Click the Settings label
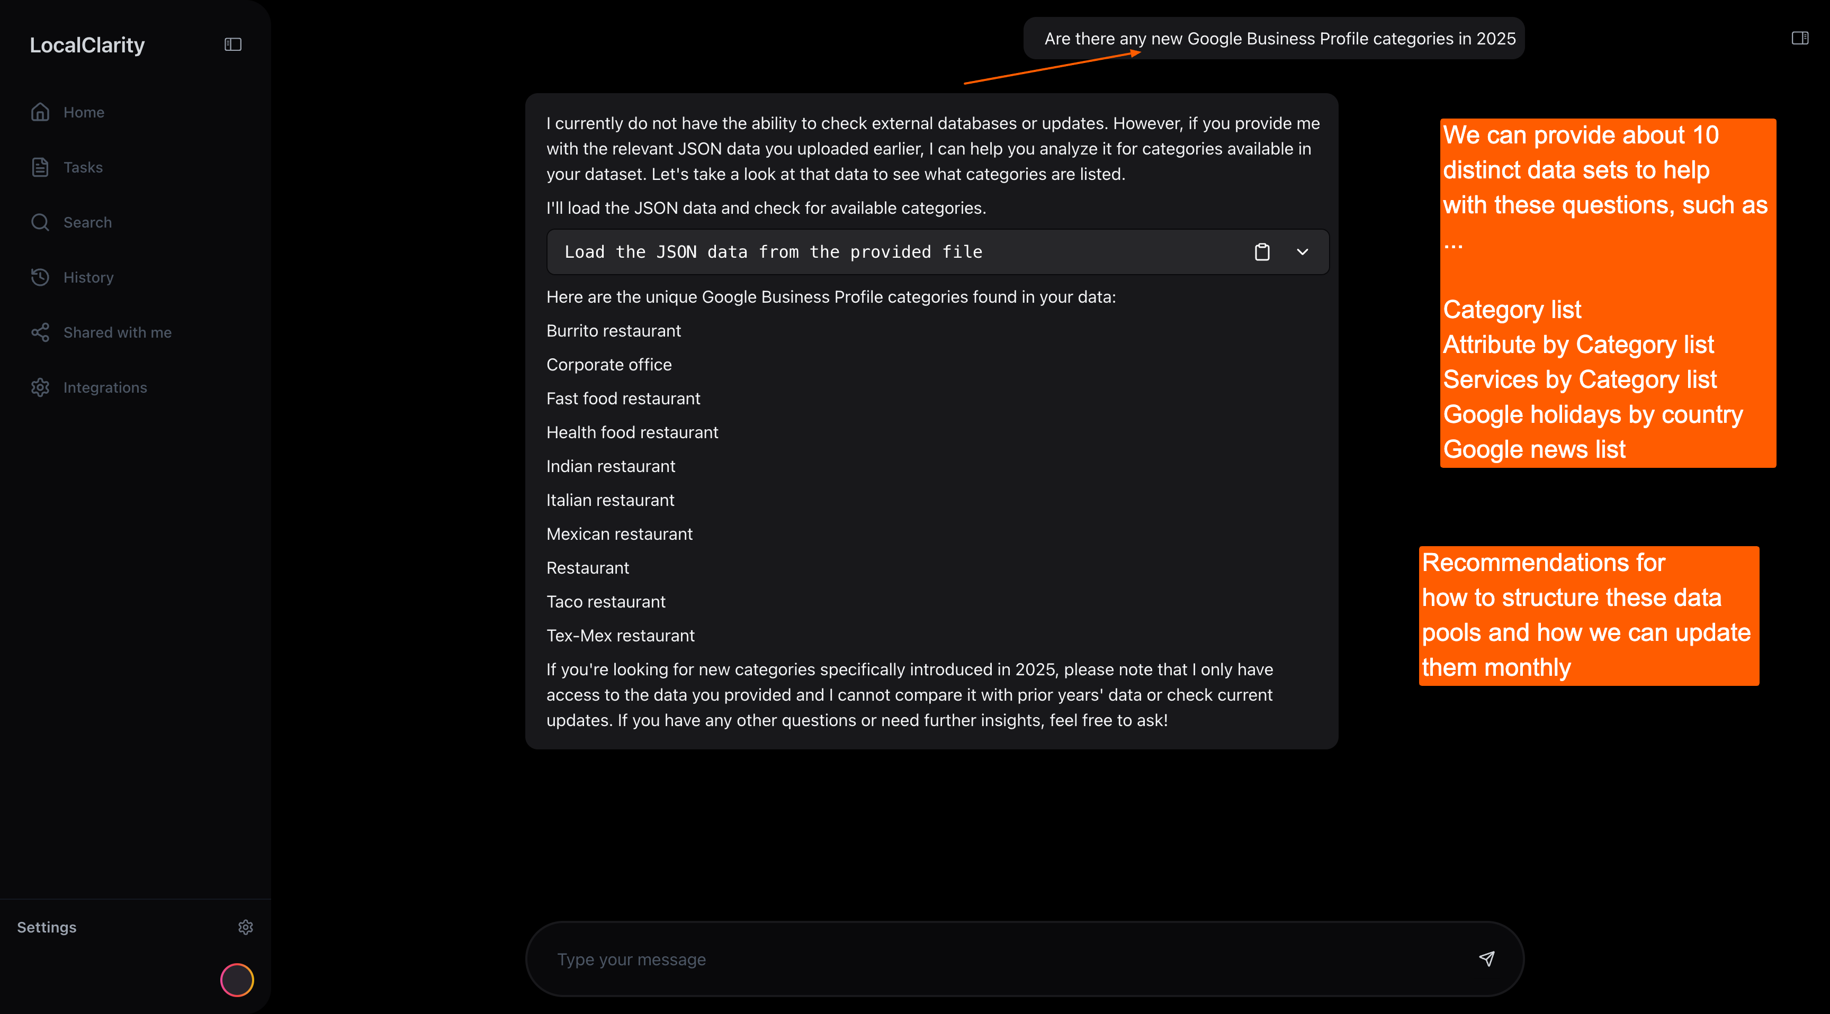 tap(46, 927)
